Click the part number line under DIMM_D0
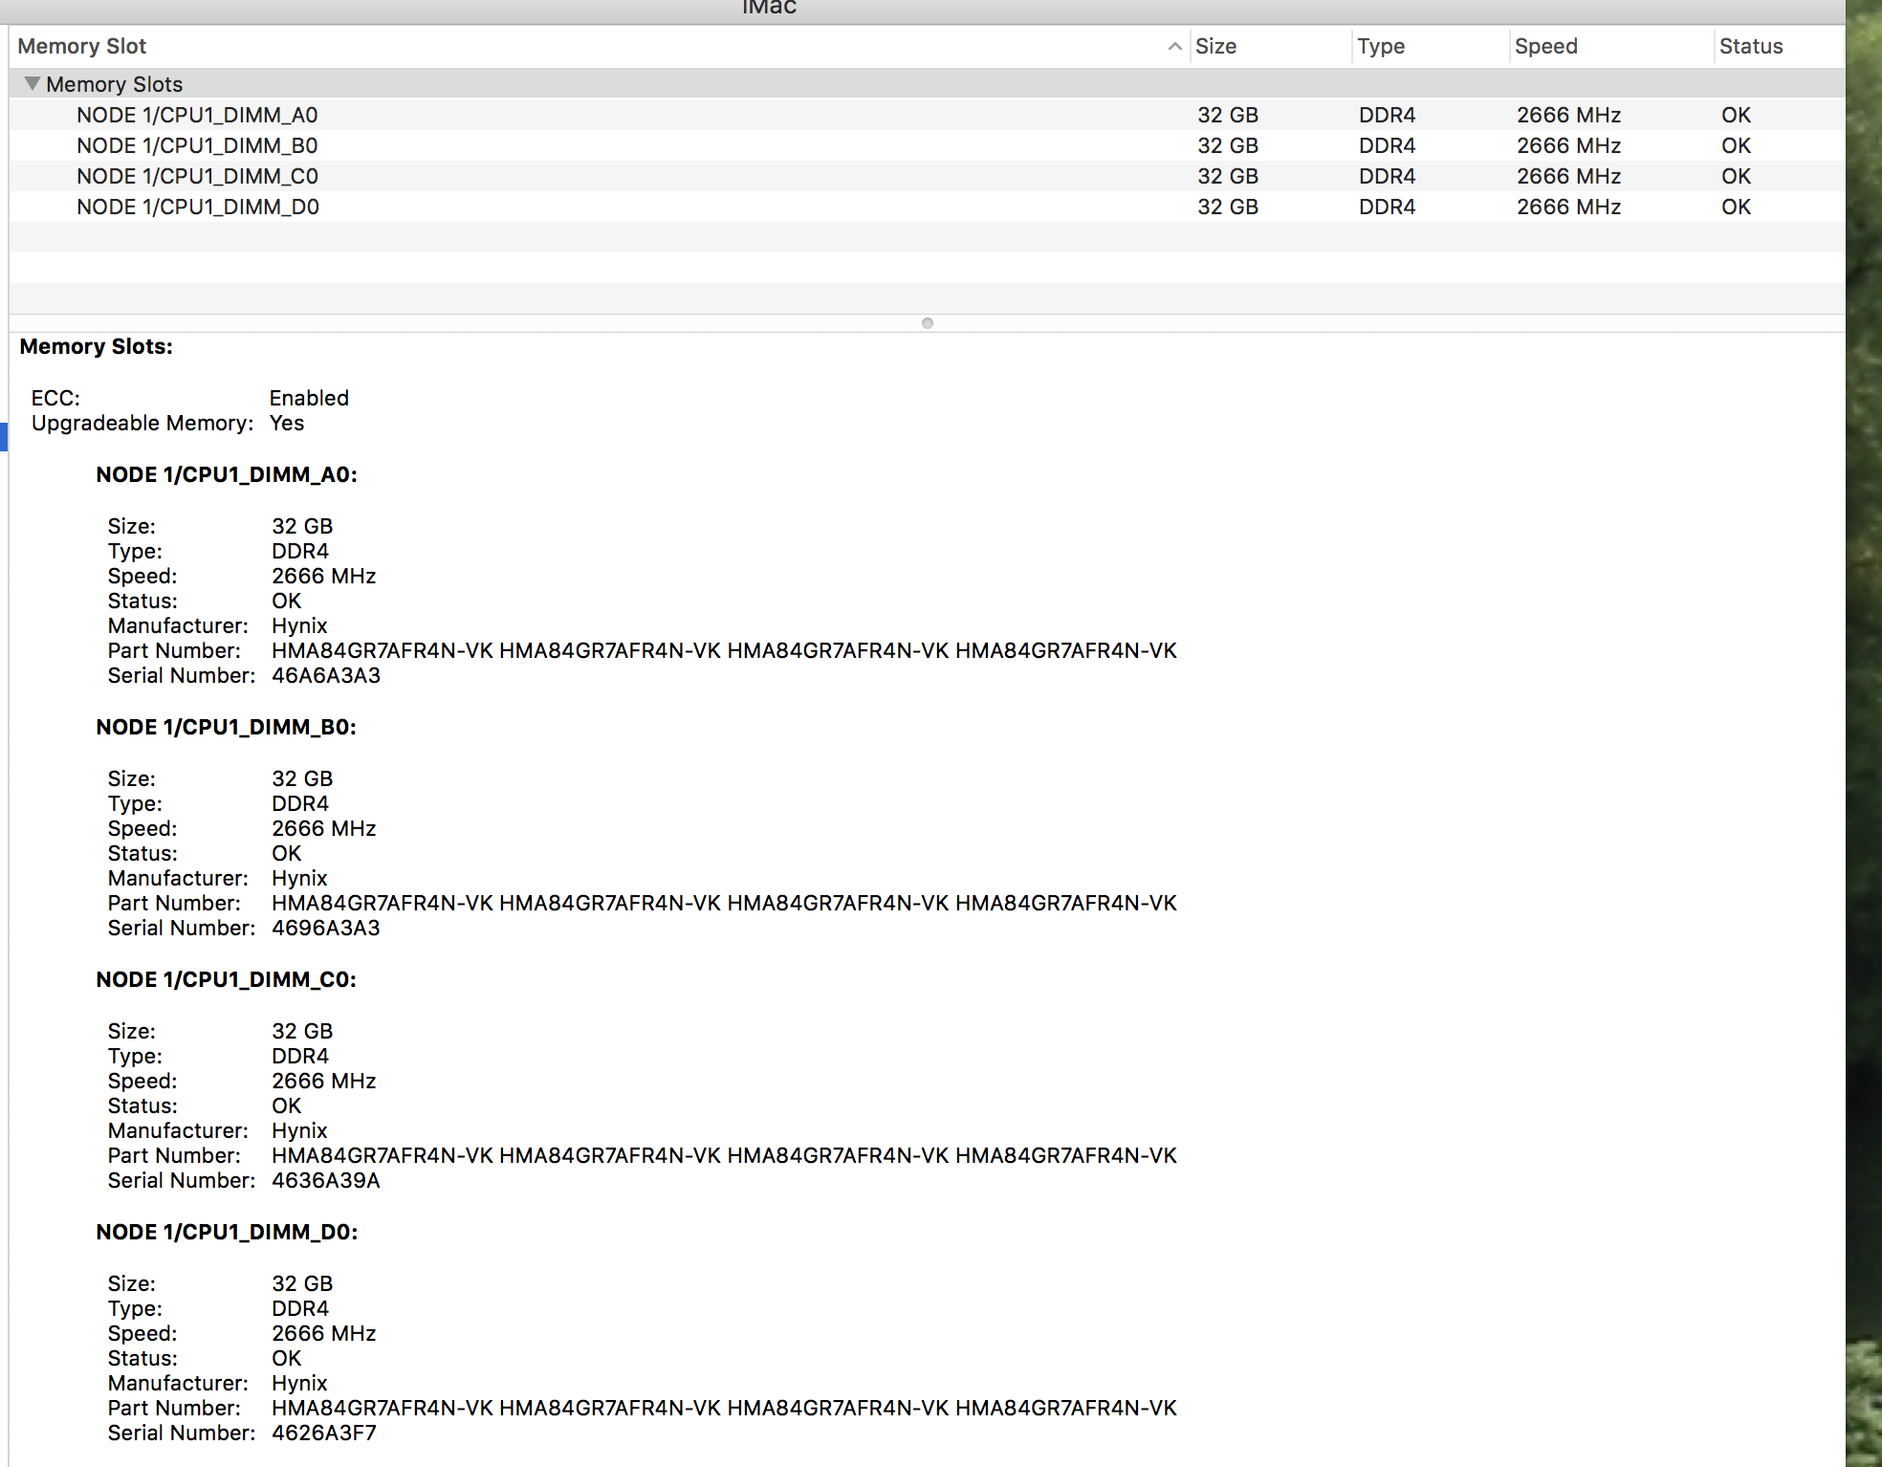Viewport: 1882px width, 1467px height. coord(724,1408)
